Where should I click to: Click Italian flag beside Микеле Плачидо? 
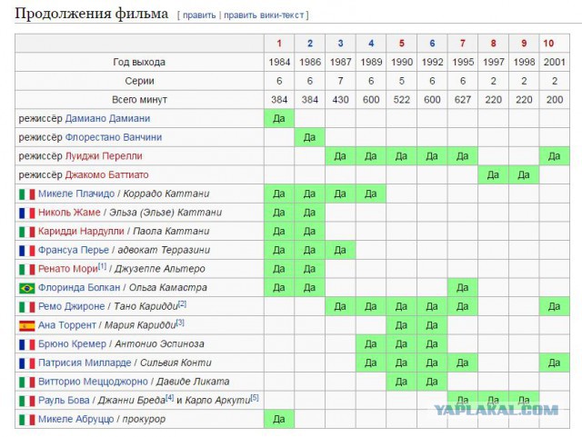pos(27,194)
